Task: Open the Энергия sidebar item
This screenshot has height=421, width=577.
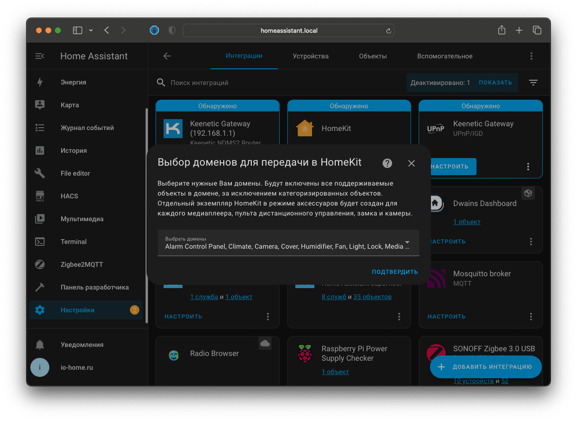Action: coord(86,82)
